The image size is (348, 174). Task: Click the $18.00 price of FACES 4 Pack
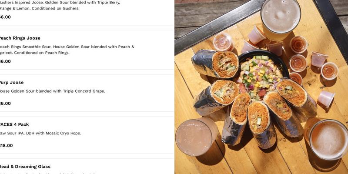tap(6, 146)
